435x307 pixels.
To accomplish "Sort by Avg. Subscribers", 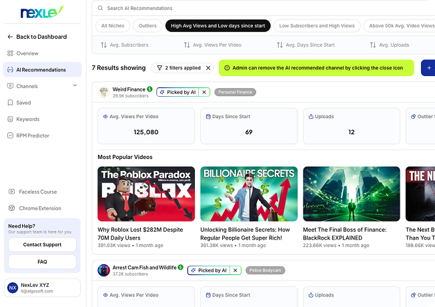I will pyautogui.click(x=125, y=45).
